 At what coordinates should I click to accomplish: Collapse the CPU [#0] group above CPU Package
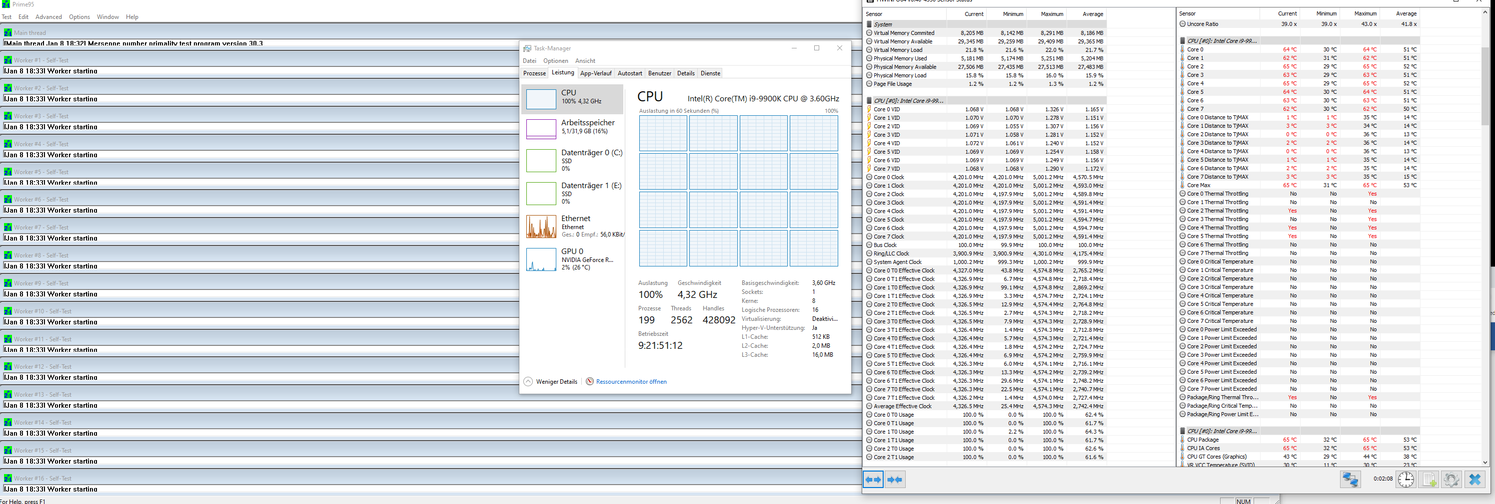coord(1182,431)
